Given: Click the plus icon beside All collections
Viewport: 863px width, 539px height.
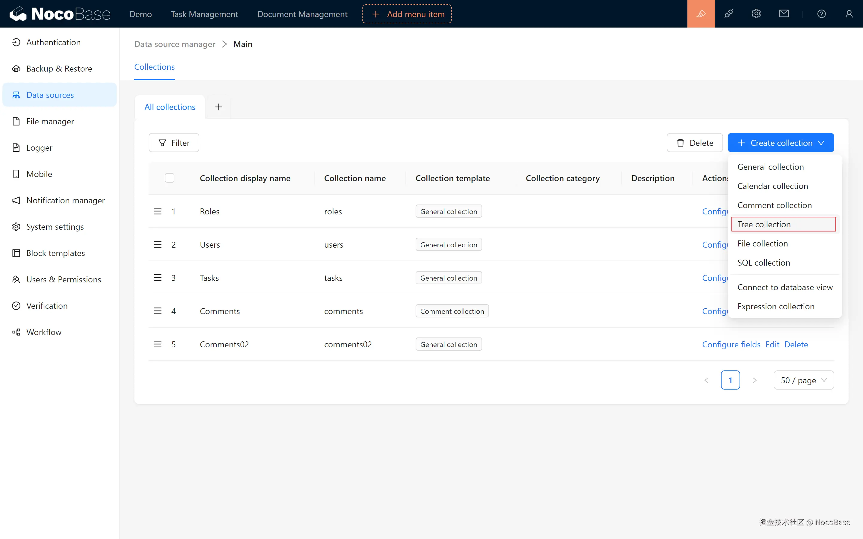Looking at the screenshot, I should (219, 107).
